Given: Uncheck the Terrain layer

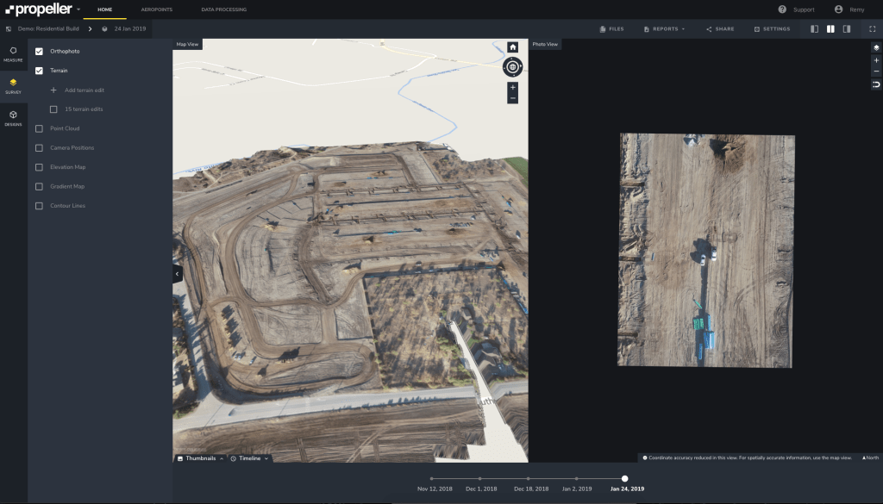Looking at the screenshot, I should 39,71.
